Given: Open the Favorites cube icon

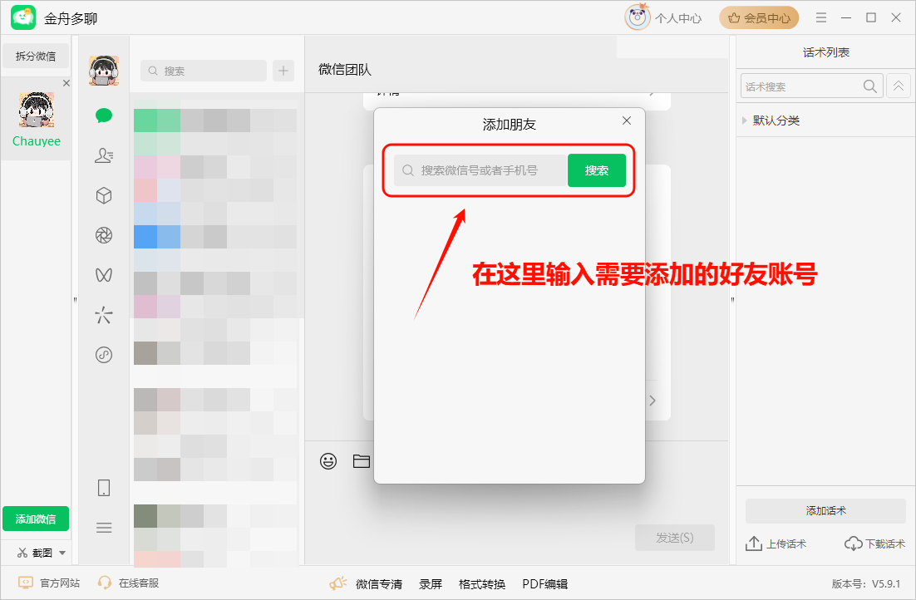Looking at the screenshot, I should (104, 195).
